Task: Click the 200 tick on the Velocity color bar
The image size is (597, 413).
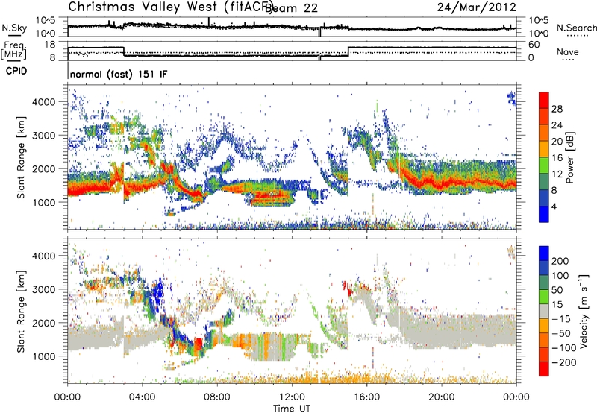Action: (560, 261)
